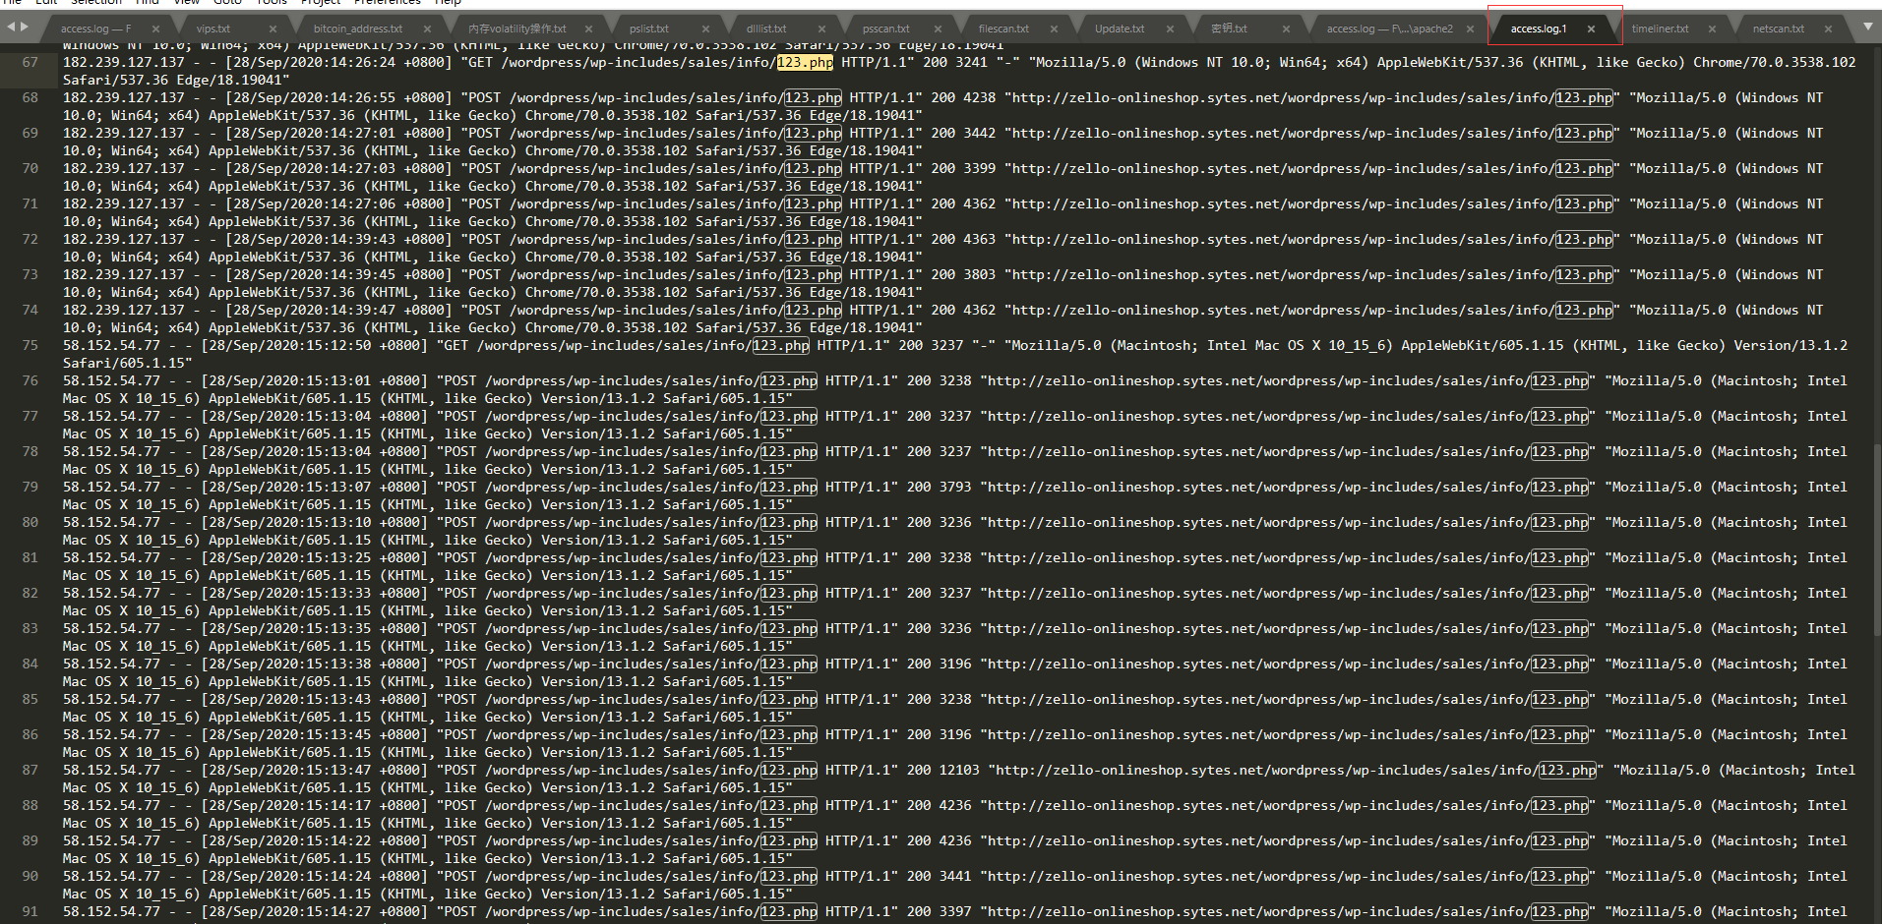Screen dimensions: 1882x924
Task: Select the 密钥.txt tab
Action: pos(1229,29)
